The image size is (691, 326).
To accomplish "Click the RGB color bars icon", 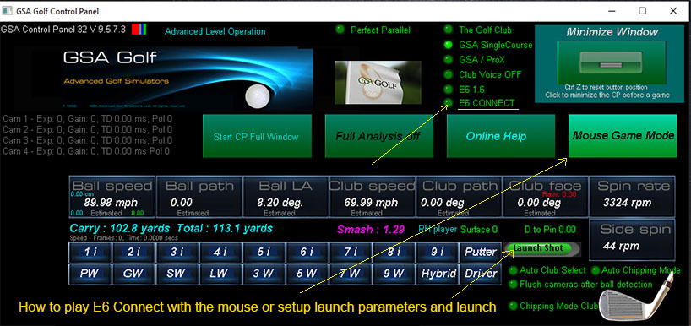I will (139, 30).
